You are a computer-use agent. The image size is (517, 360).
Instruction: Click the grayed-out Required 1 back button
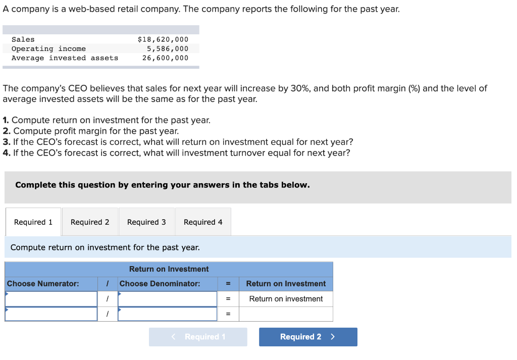coord(198,337)
